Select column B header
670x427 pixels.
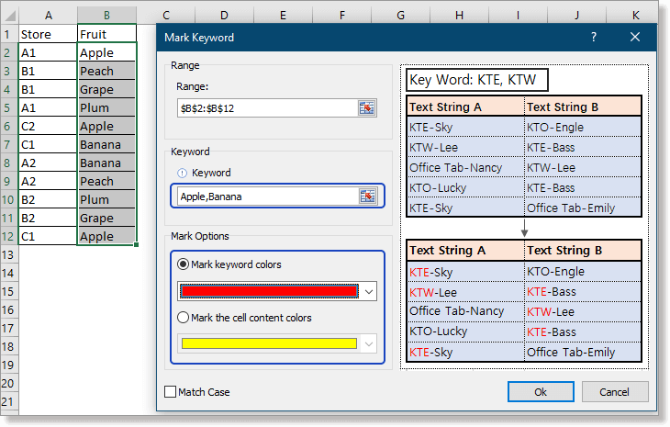coord(106,15)
